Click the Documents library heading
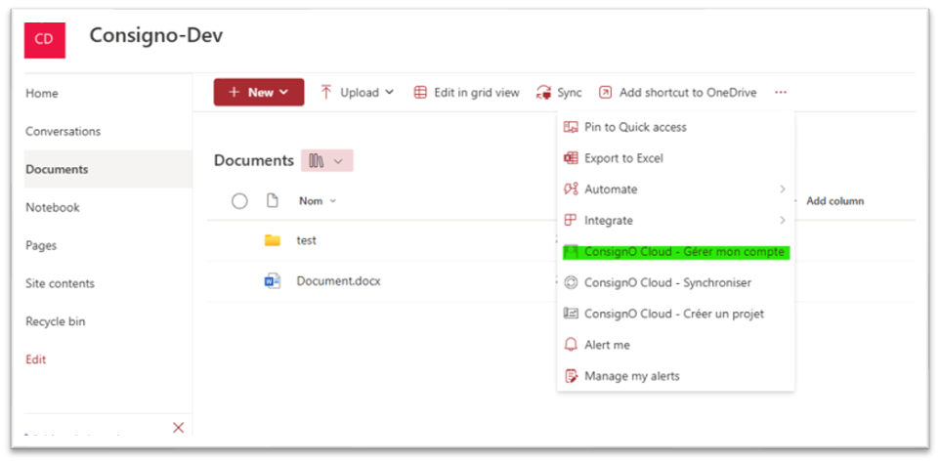 pos(254,160)
